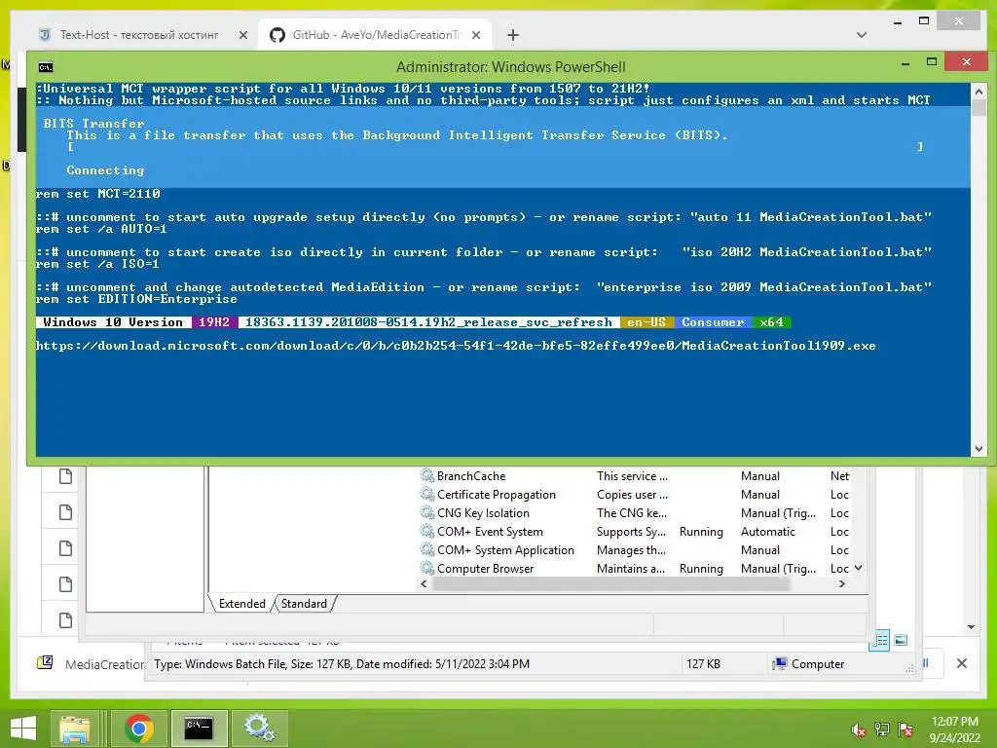Click the MediaCreation download file icon

(x=45, y=662)
